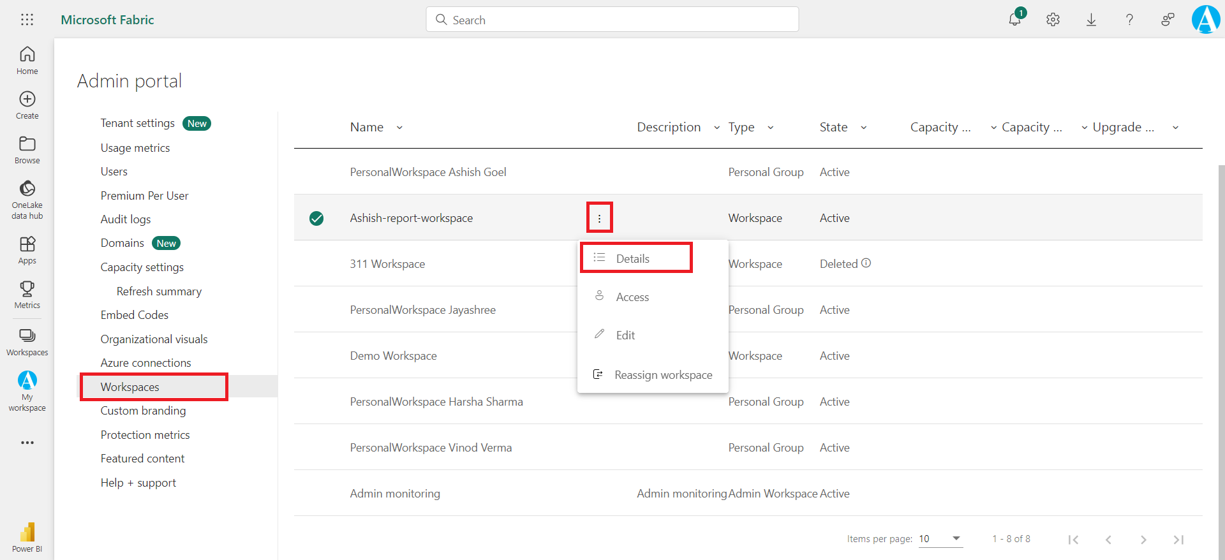Deselect the Ashish-report-workspace row checkmark
This screenshot has height=560, width=1225.
pyautogui.click(x=316, y=218)
